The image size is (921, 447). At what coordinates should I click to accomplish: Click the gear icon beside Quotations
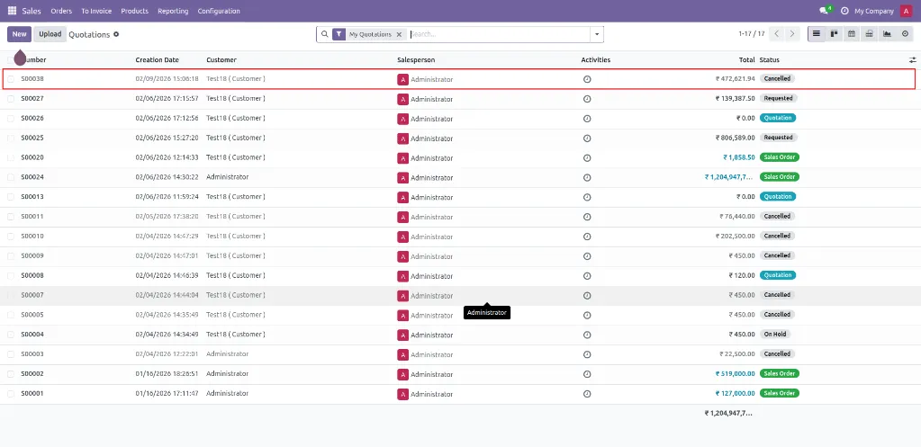(x=116, y=34)
